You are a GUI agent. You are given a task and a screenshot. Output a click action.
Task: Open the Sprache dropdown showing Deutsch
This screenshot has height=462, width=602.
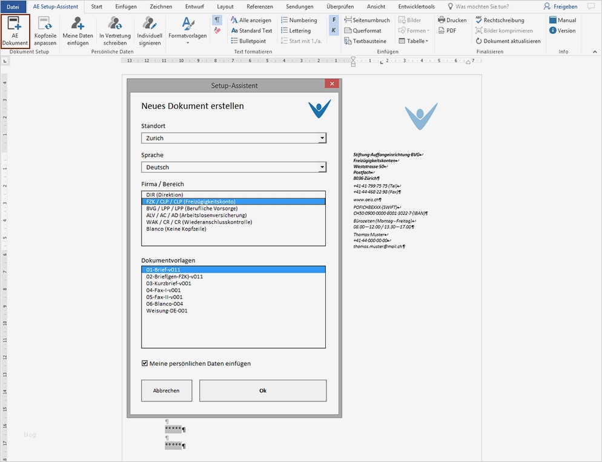pos(233,167)
